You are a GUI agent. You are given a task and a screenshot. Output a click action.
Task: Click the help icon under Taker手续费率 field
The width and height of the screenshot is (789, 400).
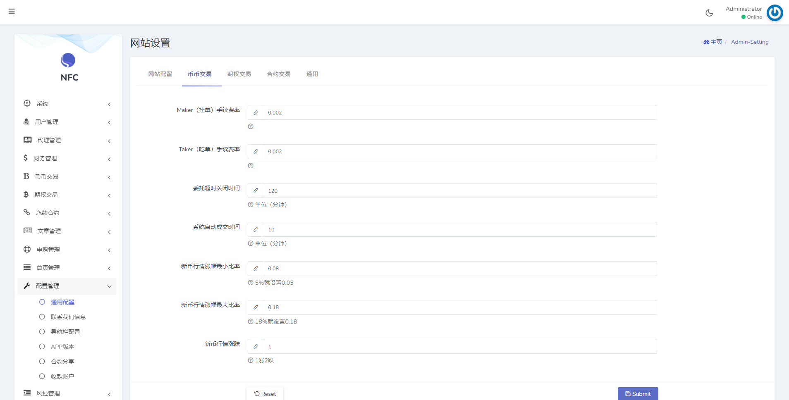click(250, 166)
